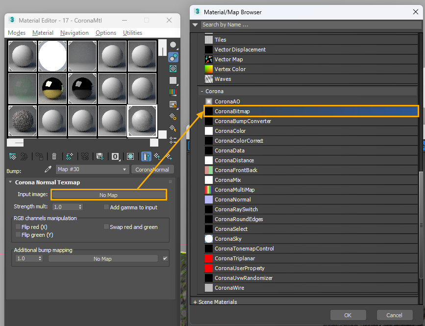Open the Material/Map Navigator icon
Image resolution: width=425 pixels, height=326 pixels.
[173, 140]
